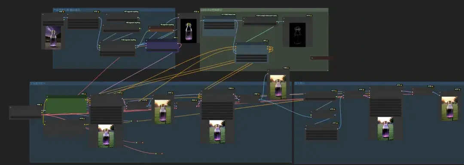Click the #173 node badge

click(x=334, y=91)
